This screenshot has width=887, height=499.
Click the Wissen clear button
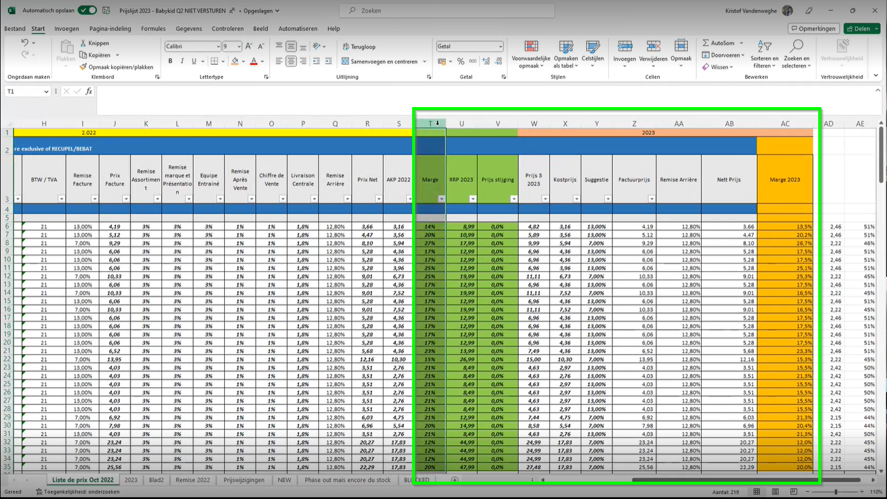718,67
